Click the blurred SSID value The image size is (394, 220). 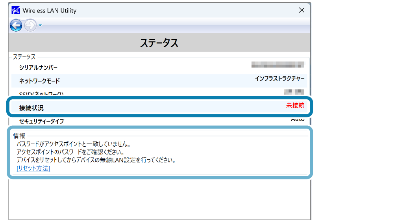294,92
